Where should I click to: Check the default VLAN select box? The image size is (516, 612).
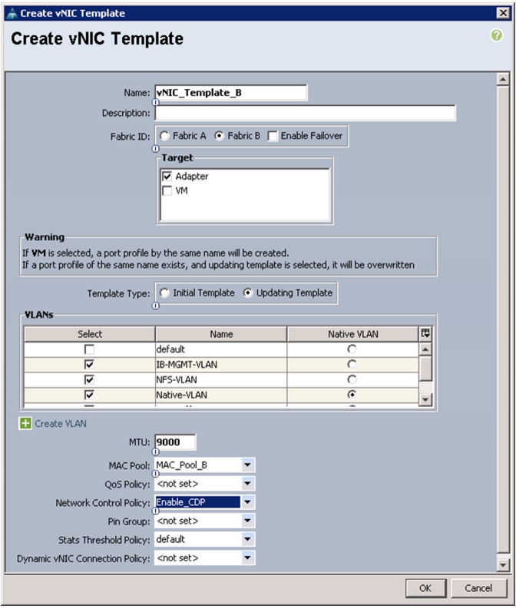pyautogui.click(x=89, y=349)
